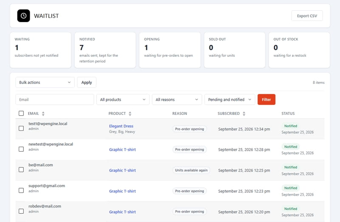The height and width of the screenshot is (222, 340).
Task: Check the test1@wpengine.local row checkbox
Action: pos(21,128)
